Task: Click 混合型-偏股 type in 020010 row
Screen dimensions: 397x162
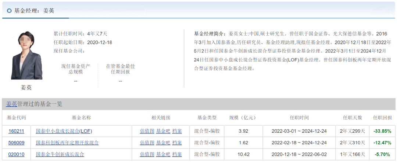Action: tap(207, 154)
